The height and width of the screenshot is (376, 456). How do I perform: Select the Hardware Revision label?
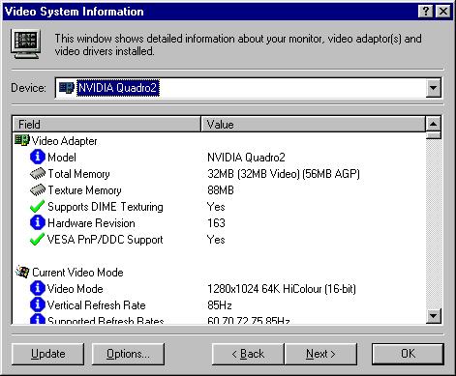pyautogui.click(x=91, y=223)
